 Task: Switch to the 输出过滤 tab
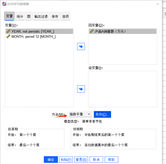point(41,16)
